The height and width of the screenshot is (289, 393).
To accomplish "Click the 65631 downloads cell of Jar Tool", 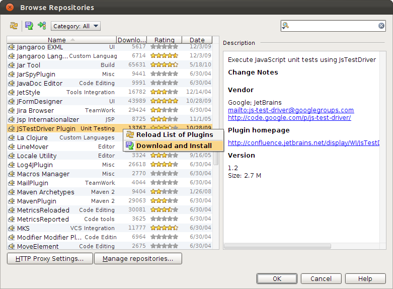I will click(137, 64).
